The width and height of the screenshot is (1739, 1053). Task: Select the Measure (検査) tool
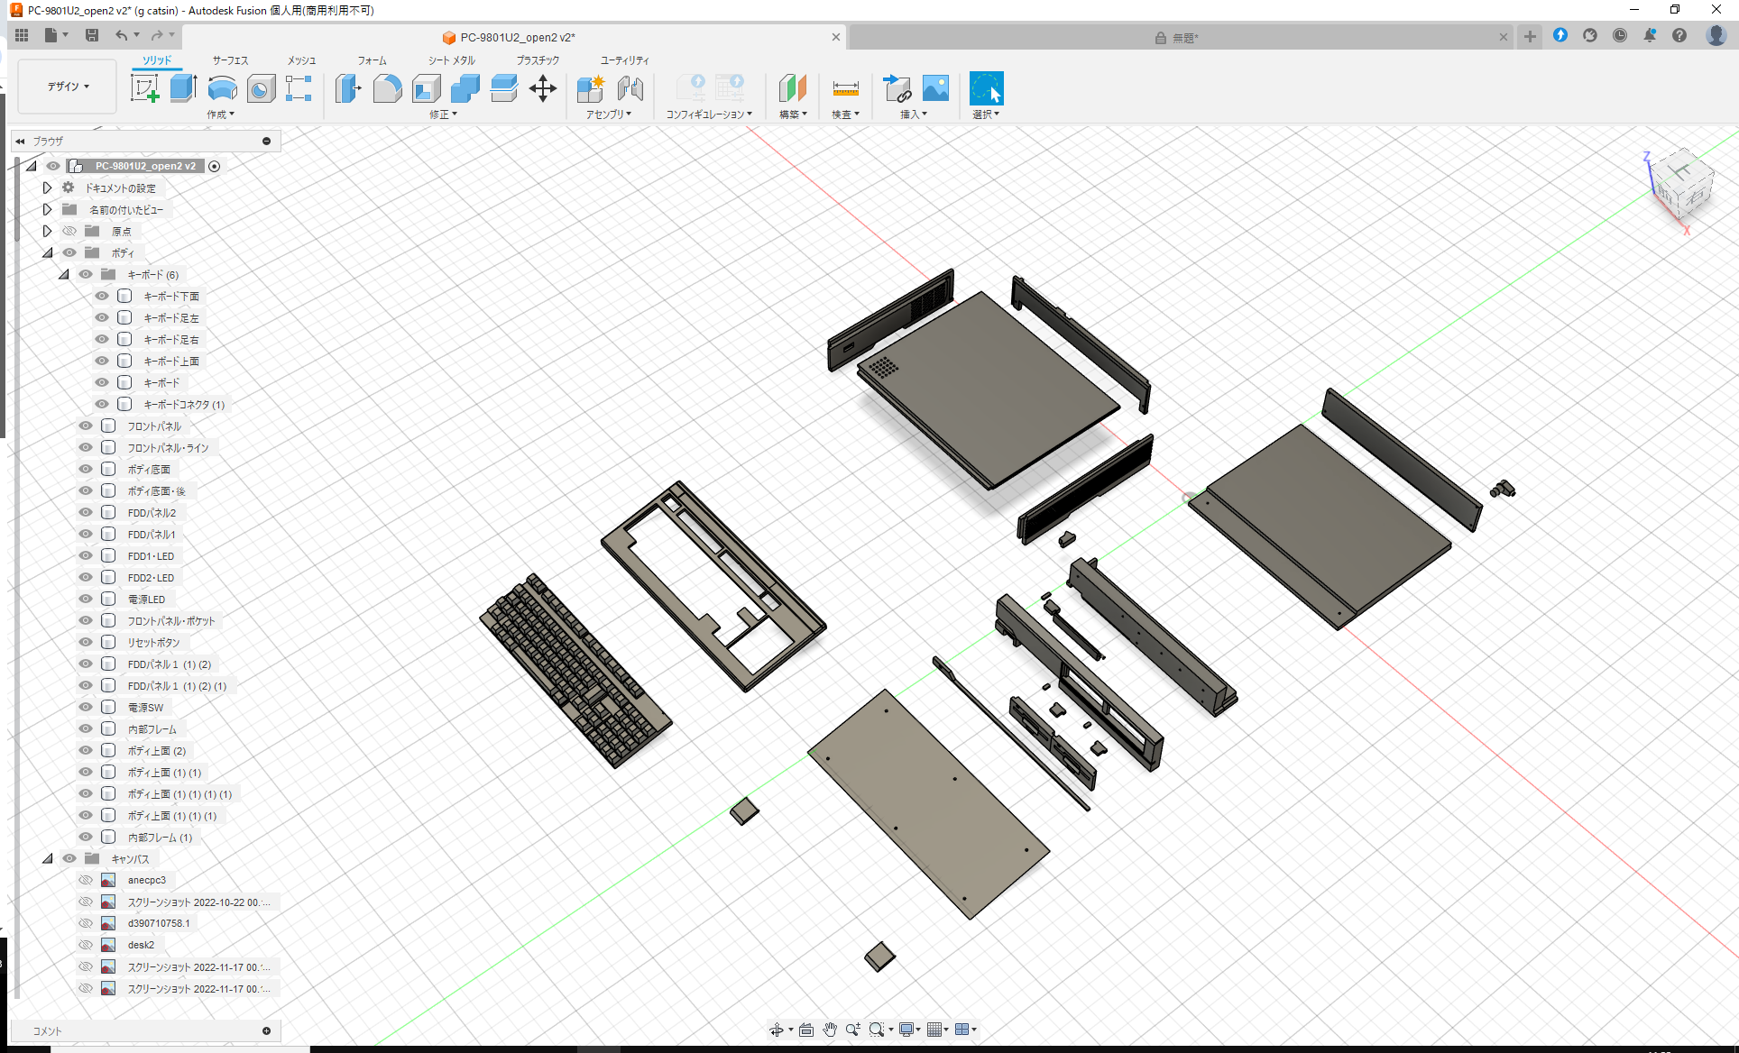(845, 88)
